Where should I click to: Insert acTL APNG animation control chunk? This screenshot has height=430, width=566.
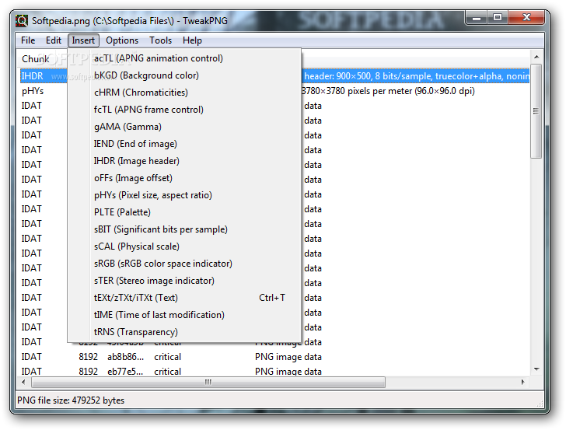[184, 58]
